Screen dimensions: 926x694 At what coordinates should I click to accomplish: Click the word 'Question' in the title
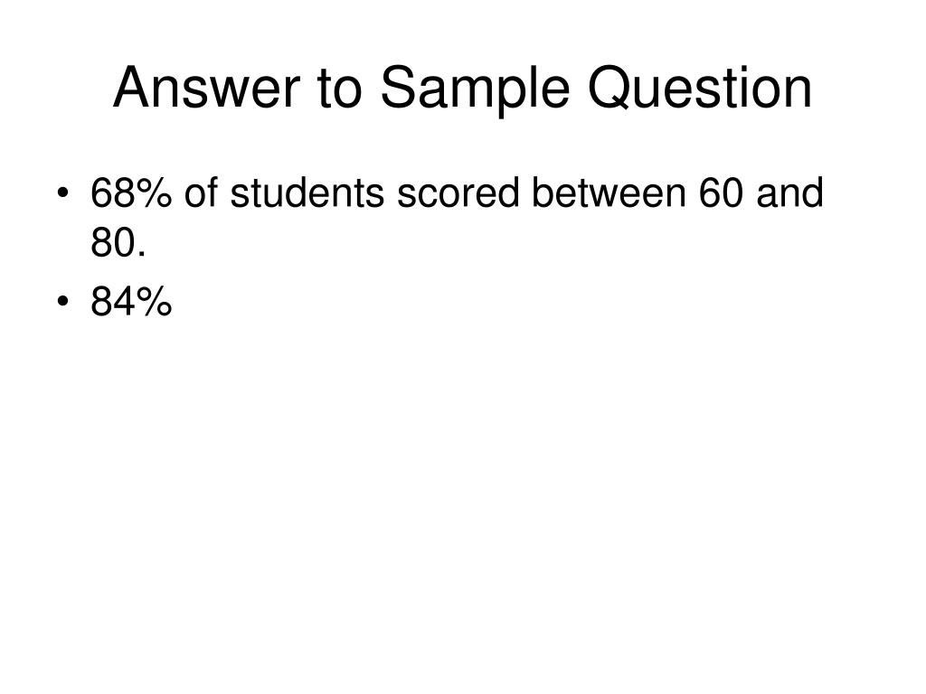pos(701,89)
